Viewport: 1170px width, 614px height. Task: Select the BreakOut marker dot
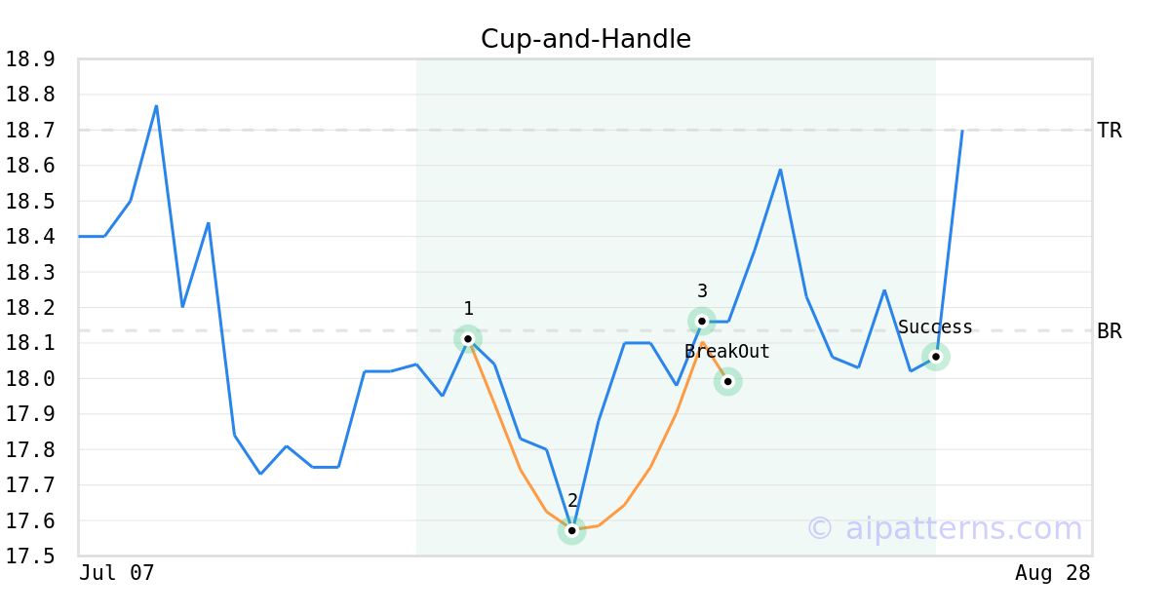coord(727,381)
